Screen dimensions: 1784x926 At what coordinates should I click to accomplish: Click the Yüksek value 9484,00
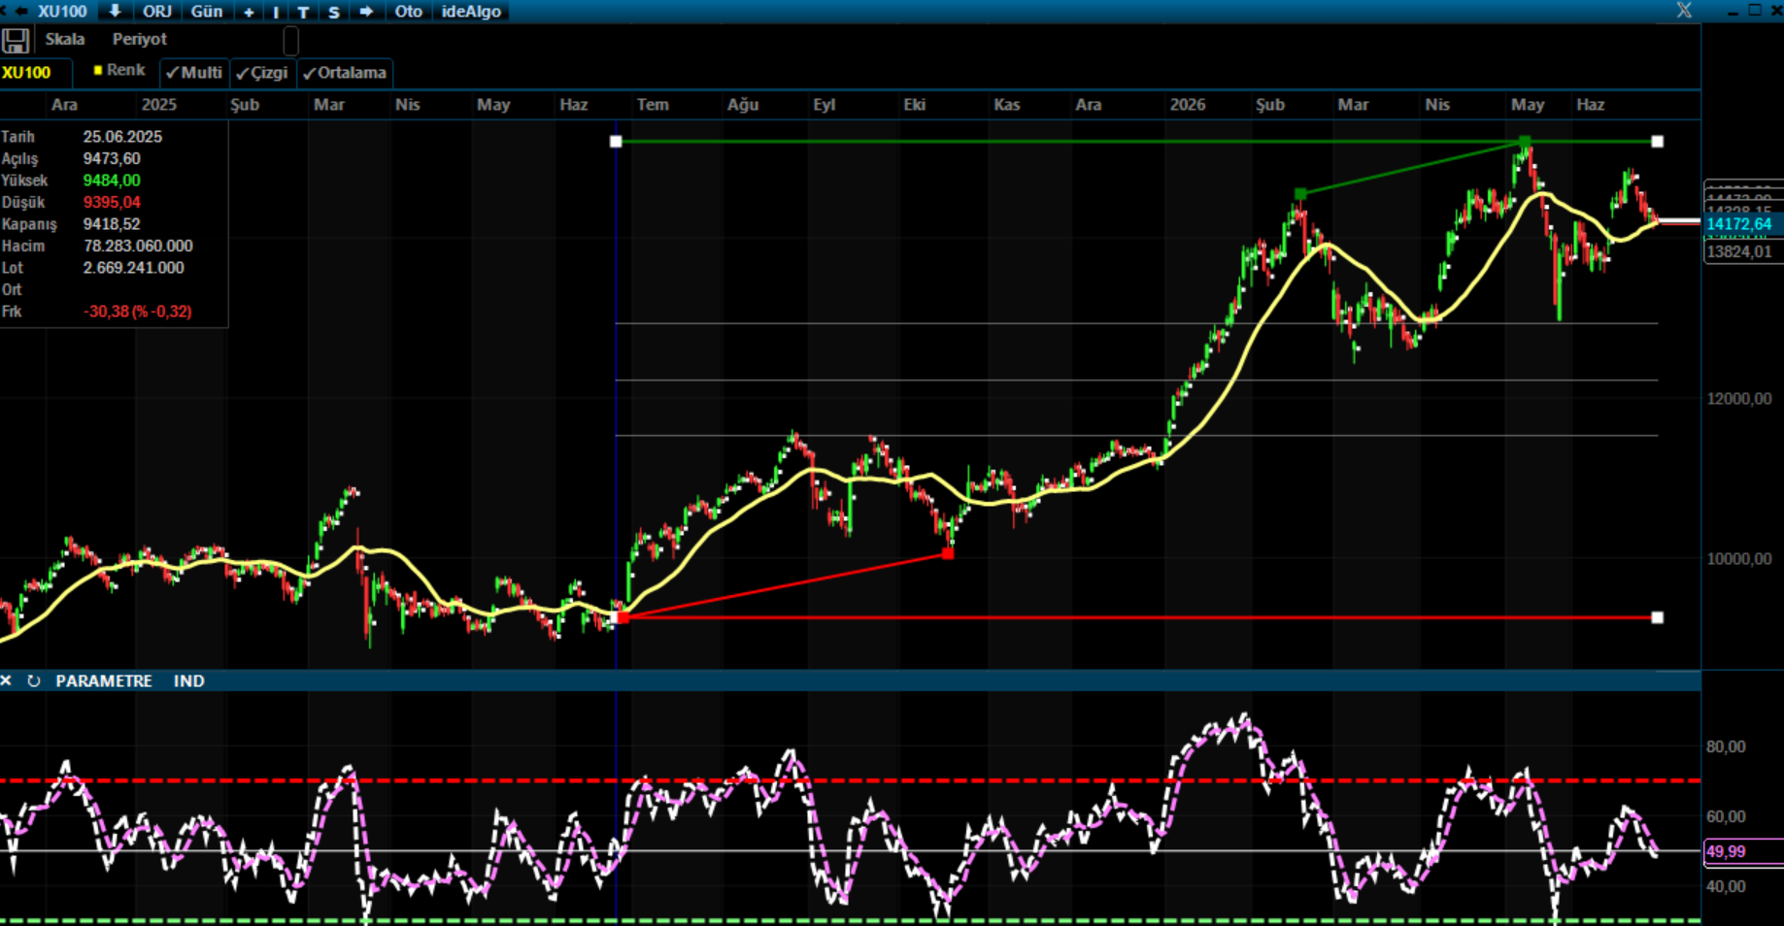click(112, 181)
